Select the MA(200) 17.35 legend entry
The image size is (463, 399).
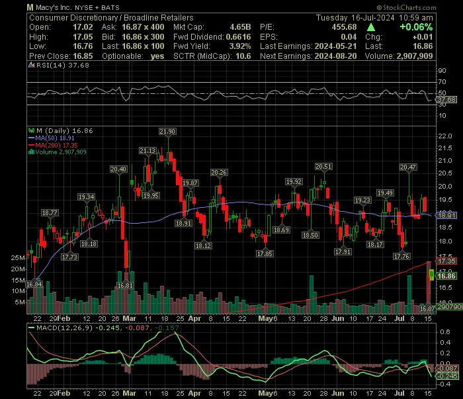click(53, 146)
